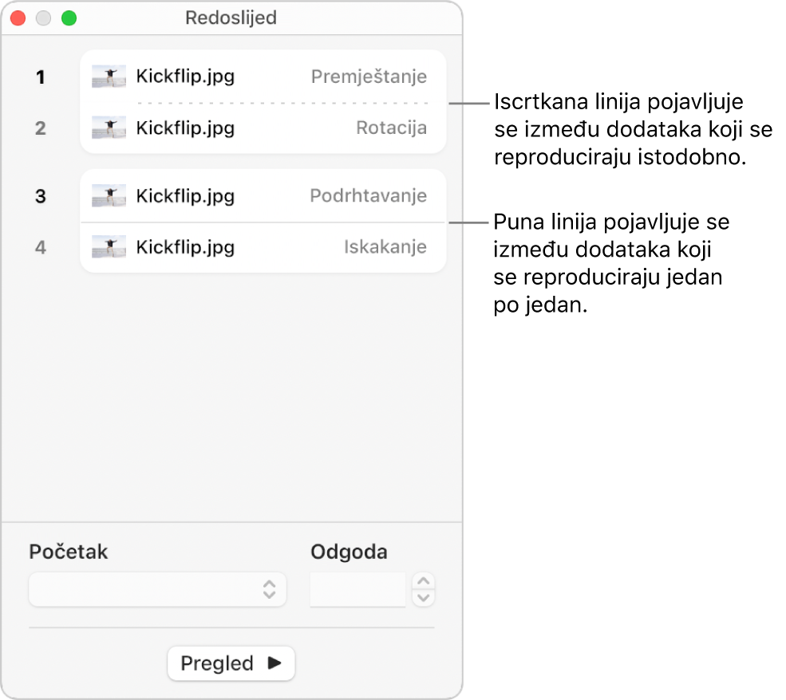Click build order number 4
The image size is (786, 700).
41,247
